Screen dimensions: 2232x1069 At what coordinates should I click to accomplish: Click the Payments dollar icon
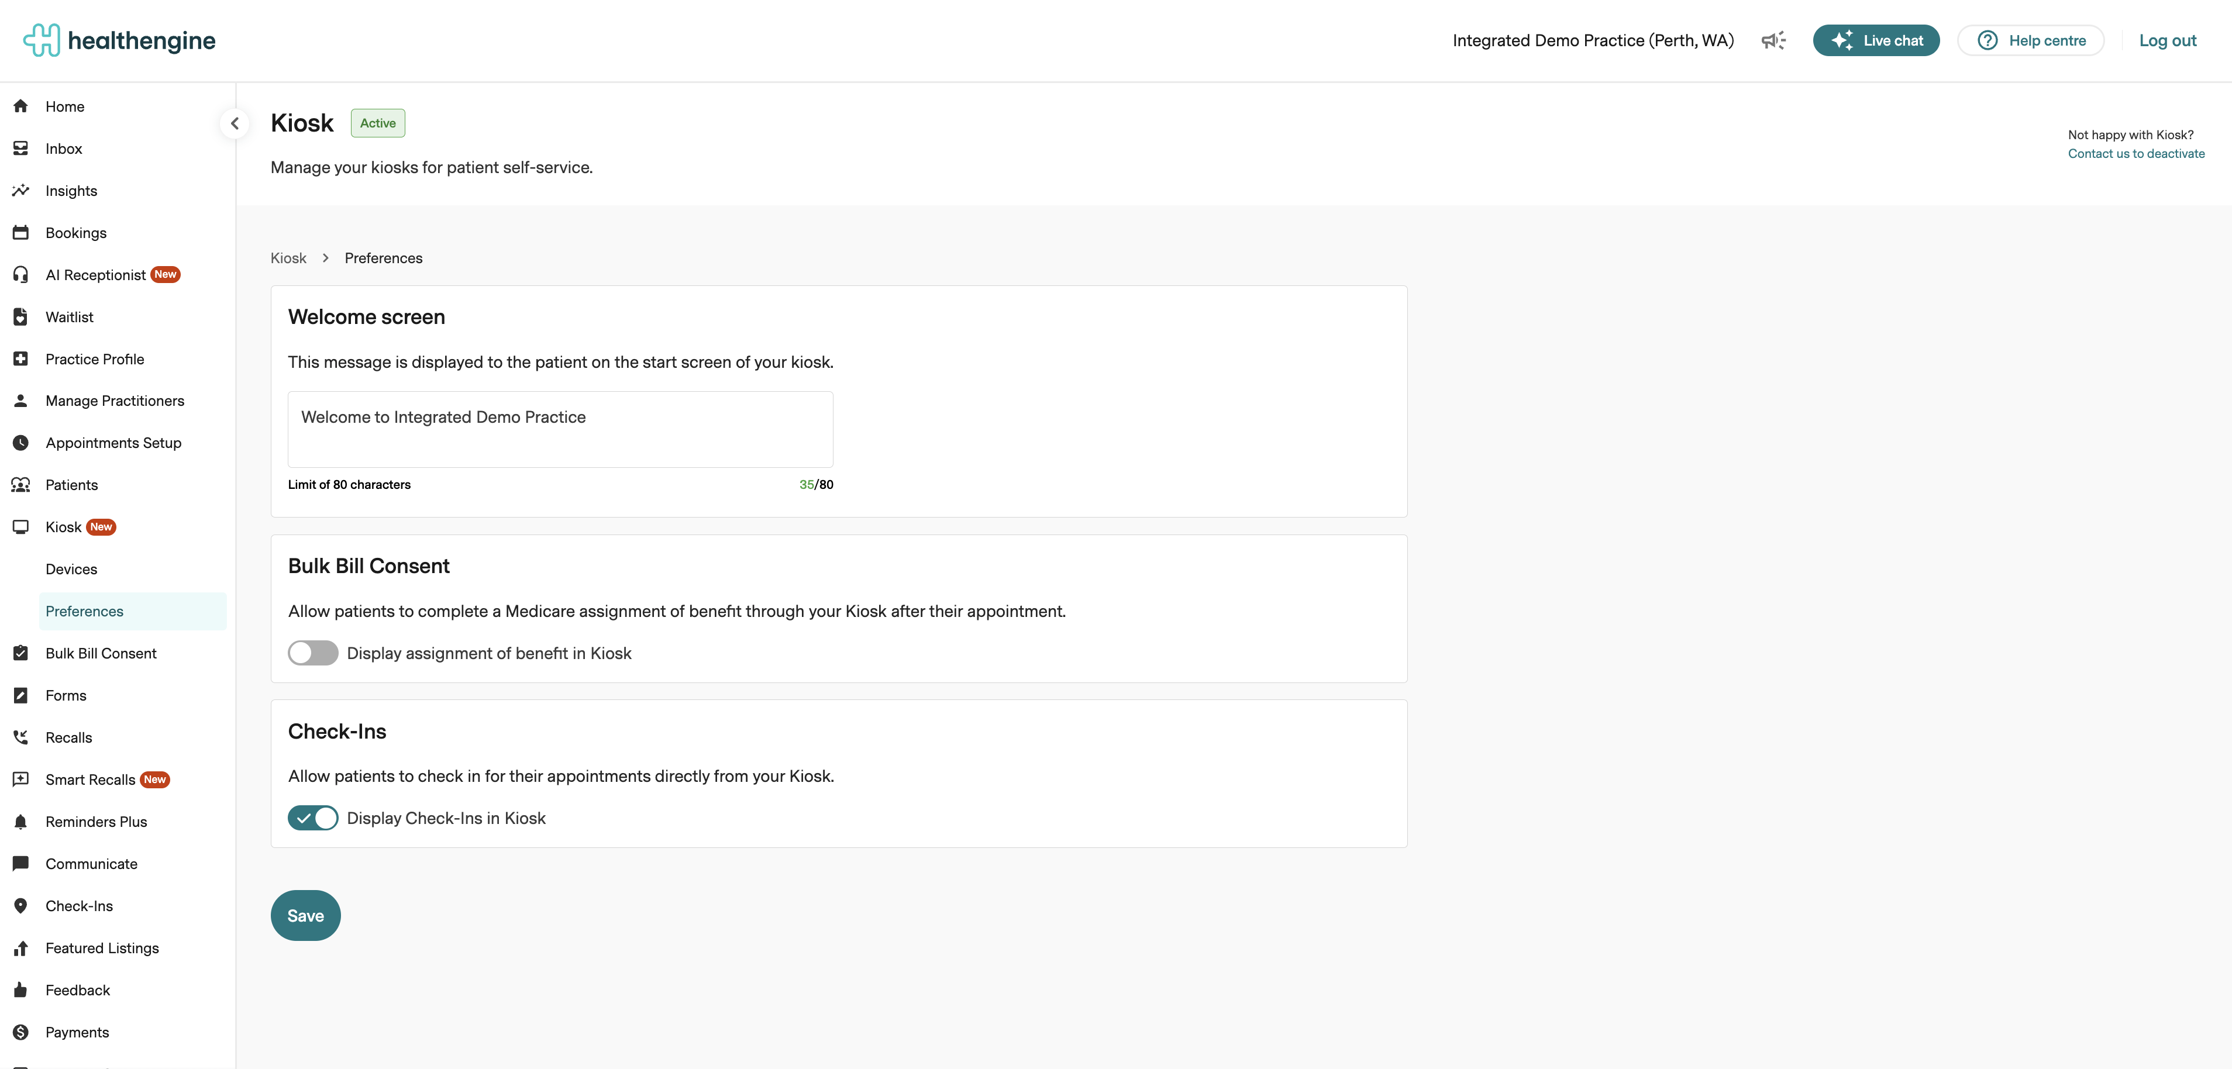point(21,1033)
